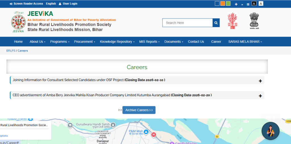The image size is (291, 144).
Task: Decrease font size with the minus icon
Action: click(242, 4)
